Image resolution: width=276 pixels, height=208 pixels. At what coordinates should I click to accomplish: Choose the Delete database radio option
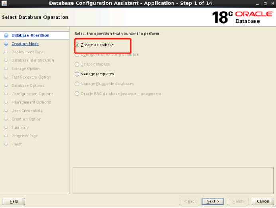(x=77, y=64)
